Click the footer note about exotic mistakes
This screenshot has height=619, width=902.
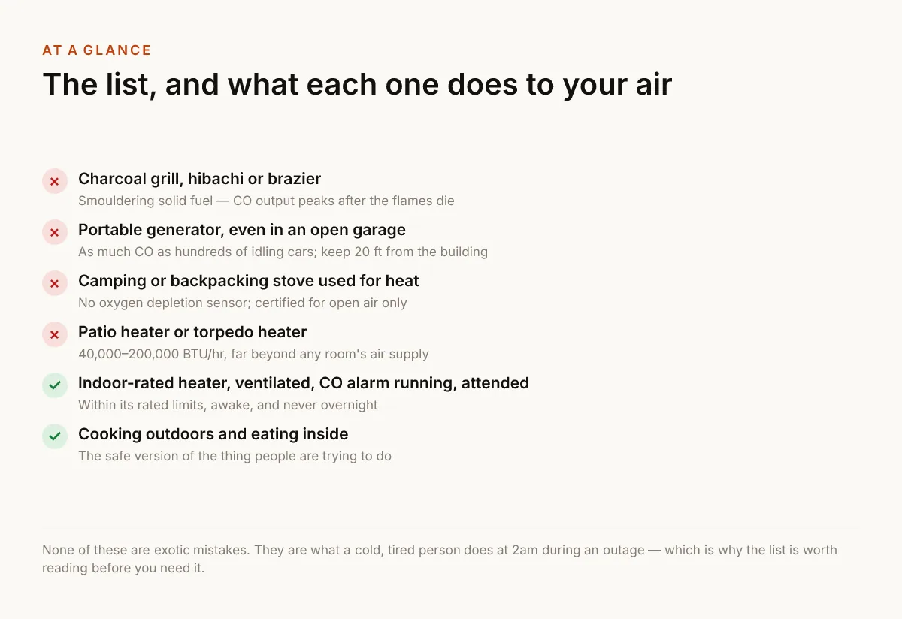click(x=440, y=559)
